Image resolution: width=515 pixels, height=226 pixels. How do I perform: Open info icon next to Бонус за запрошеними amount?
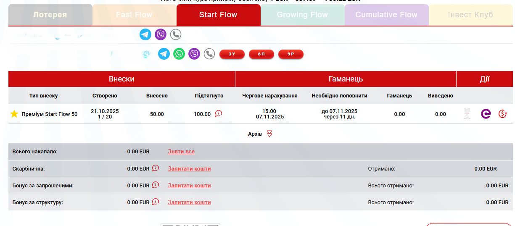(156, 185)
